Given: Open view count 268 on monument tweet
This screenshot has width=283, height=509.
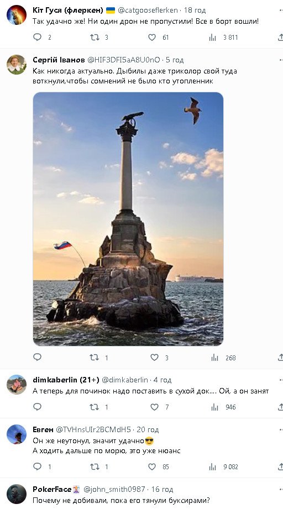Looking at the screenshot, I should tap(215, 358).
